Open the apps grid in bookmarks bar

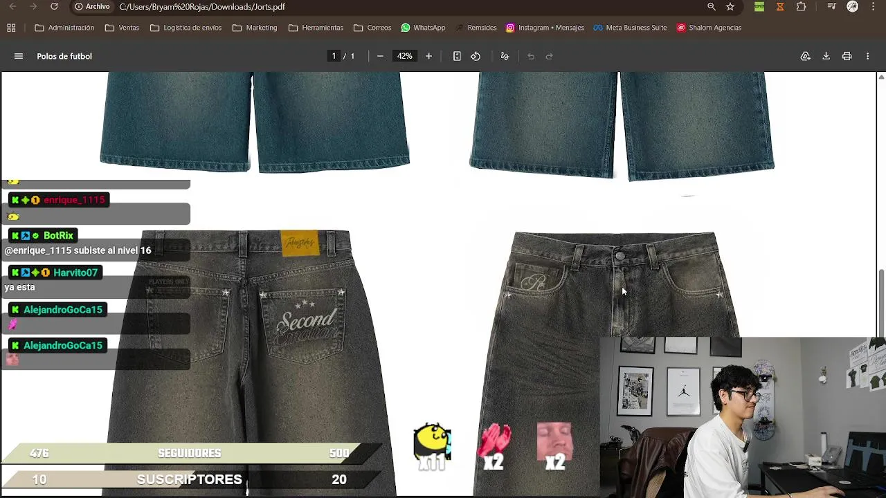tap(11, 28)
